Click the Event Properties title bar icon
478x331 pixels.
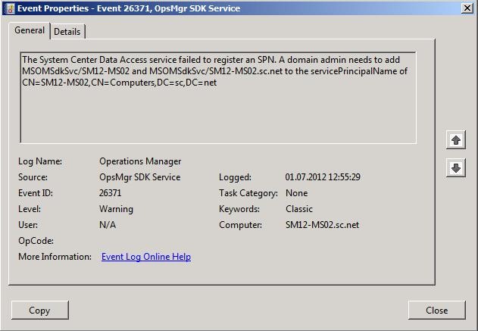(8, 8)
